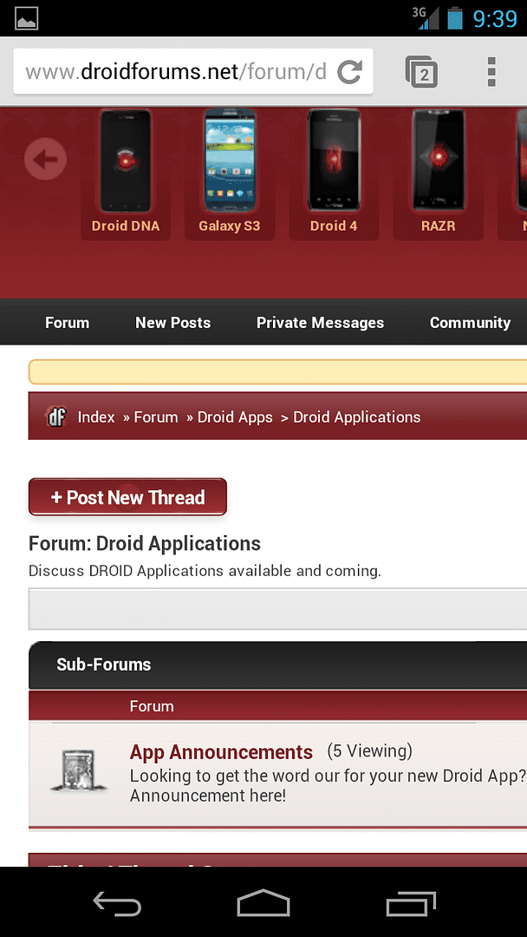Select the RAZR phone image
Screen dimensions: 527x937
[438, 161]
